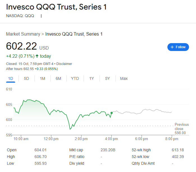This screenshot has height=172, width=196.
Task: Click the green up-arrow today indicator
Action: (x=37, y=56)
